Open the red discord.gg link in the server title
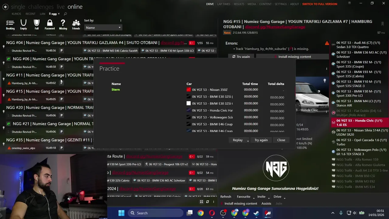The width and height of the screenshot is (389, 219). [x=275, y=27]
